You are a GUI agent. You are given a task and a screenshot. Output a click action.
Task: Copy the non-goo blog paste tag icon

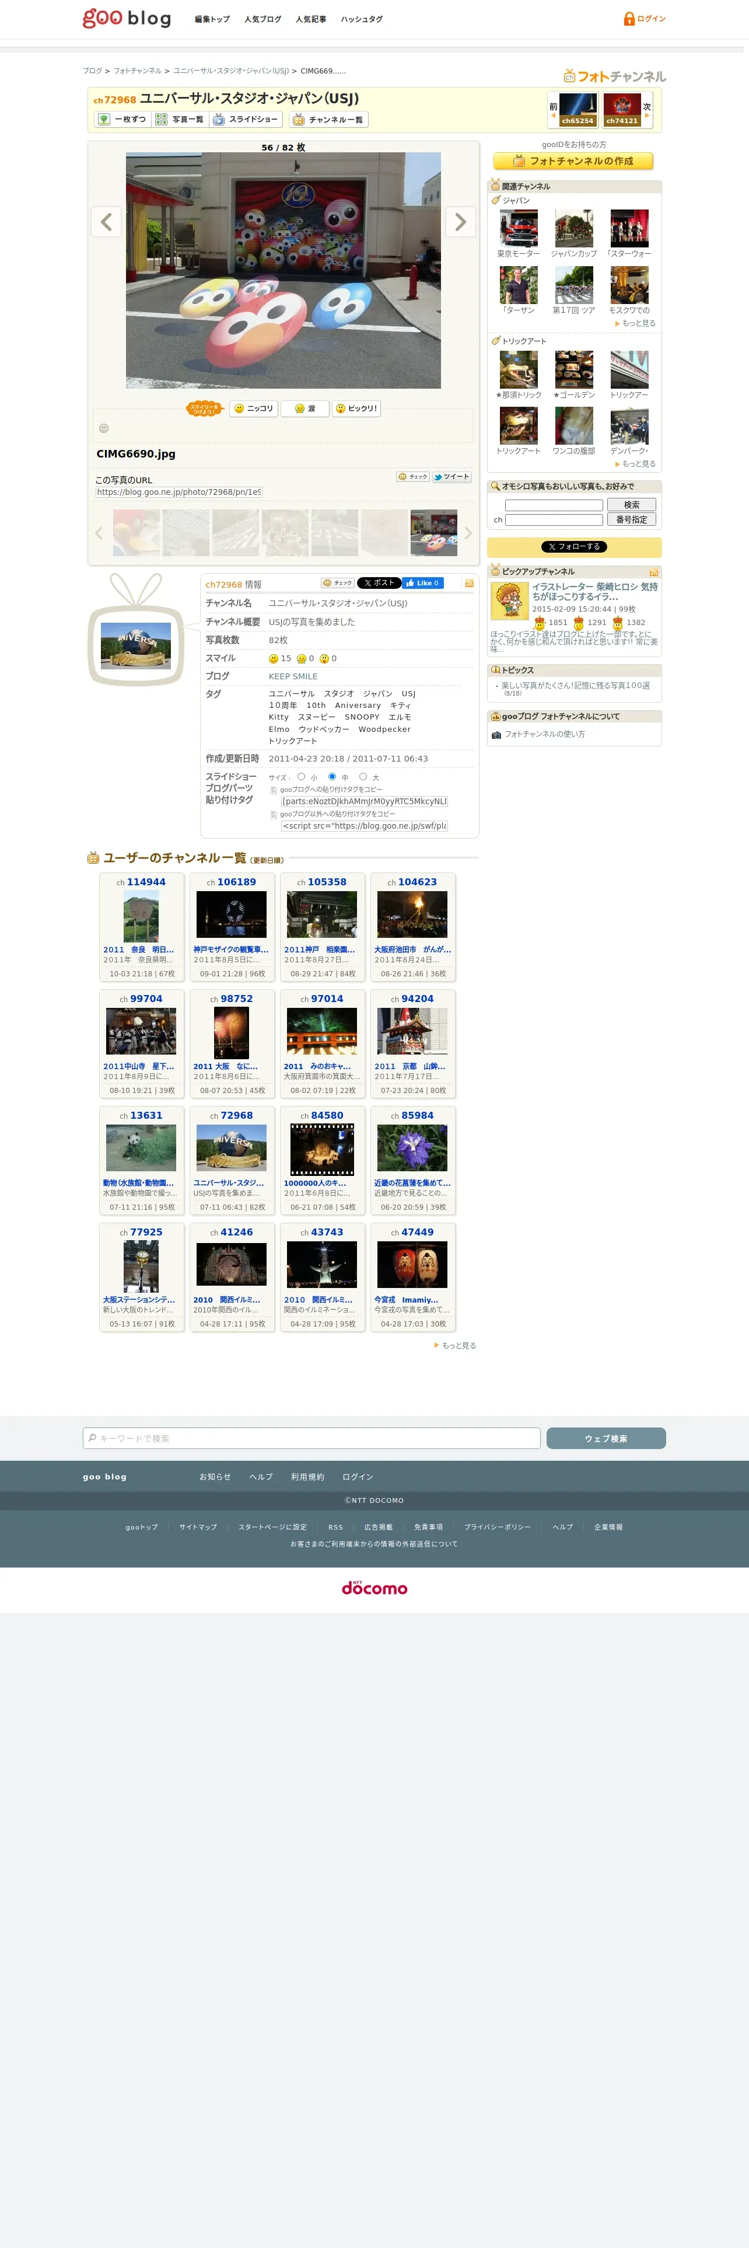tap(274, 815)
